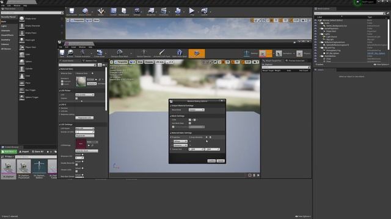
Task: Click the Play button in main toolbar
Action: point(192,12)
